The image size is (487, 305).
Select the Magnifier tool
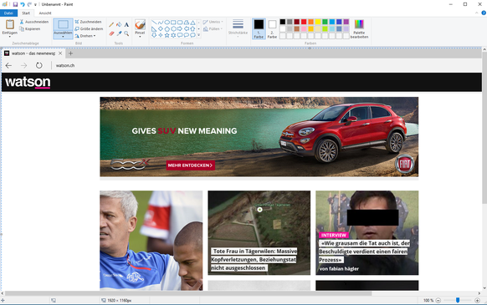click(x=126, y=33)
